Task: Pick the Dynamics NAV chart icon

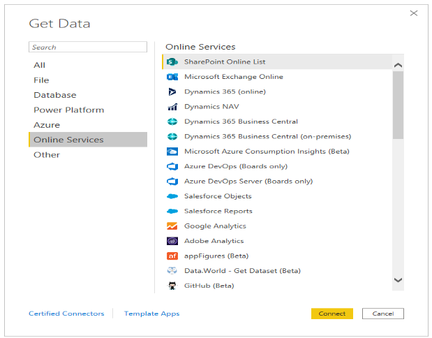Action: 172,107
